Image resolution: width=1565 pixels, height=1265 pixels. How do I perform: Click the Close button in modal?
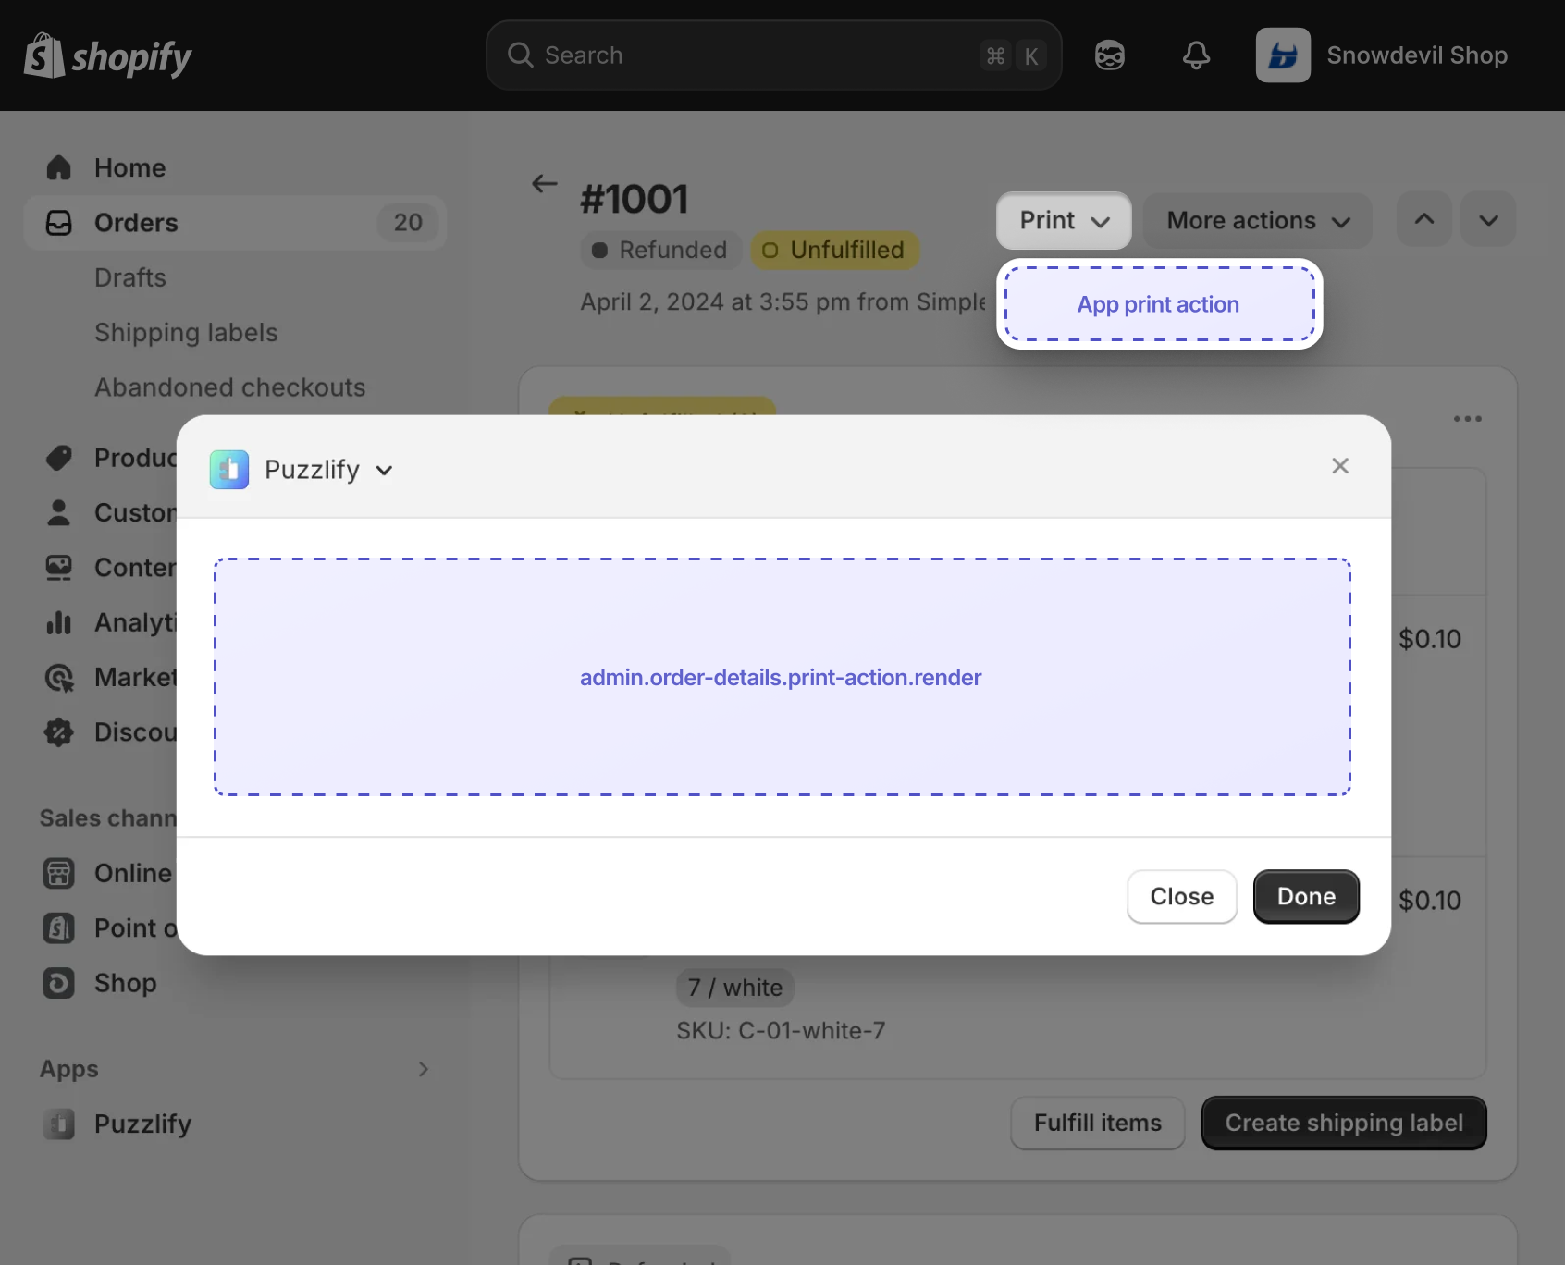(x=1182, y=897)
